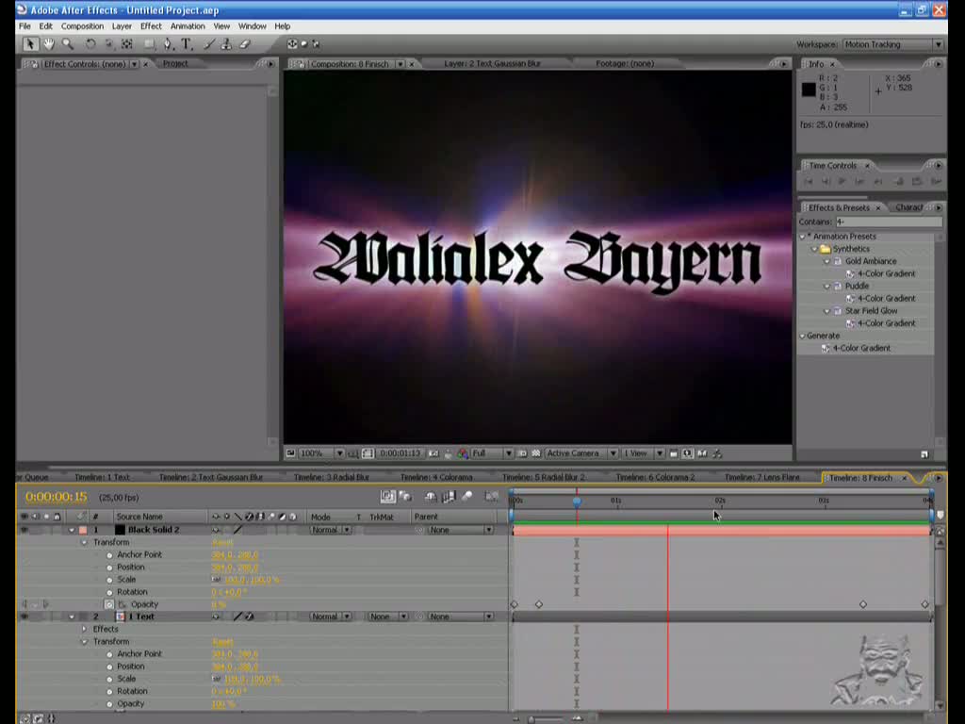The image size is (965, 724).
Task: Toggle Position stopwatch of Black Solid 2
Action: 109,567
